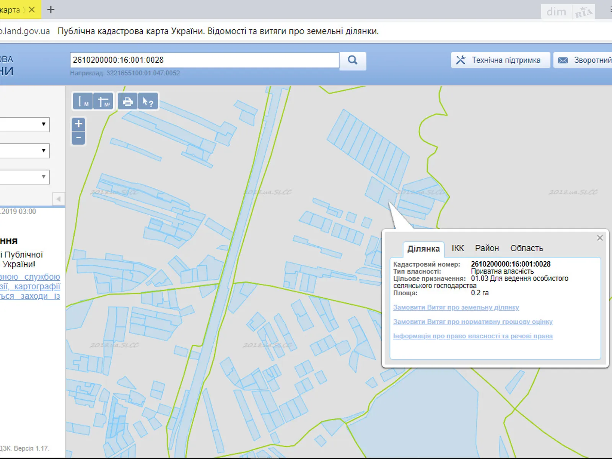This screenshot has height=459, width=612.
Task: Open the third sidebar dropdown
Action: point(24,177)
